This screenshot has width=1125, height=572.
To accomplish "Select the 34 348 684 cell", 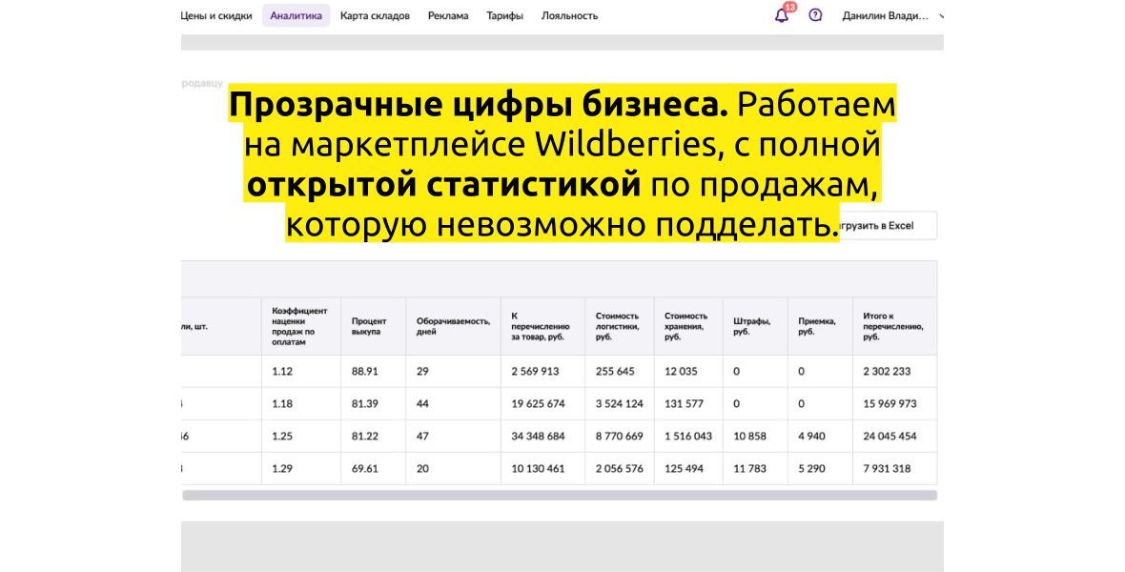I will pyautogui.click(x=542, y=437).
